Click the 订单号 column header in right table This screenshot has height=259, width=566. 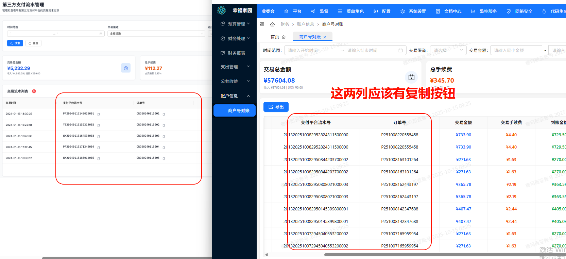click(x=399, y=122)
